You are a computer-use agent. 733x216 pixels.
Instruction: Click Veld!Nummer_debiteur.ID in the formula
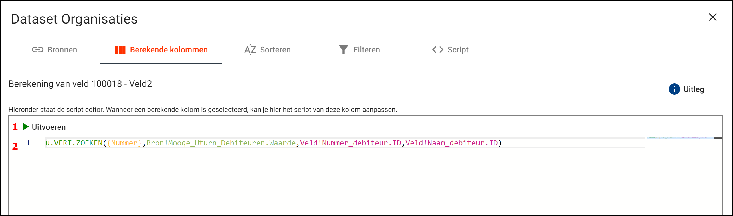coord(350,143)
